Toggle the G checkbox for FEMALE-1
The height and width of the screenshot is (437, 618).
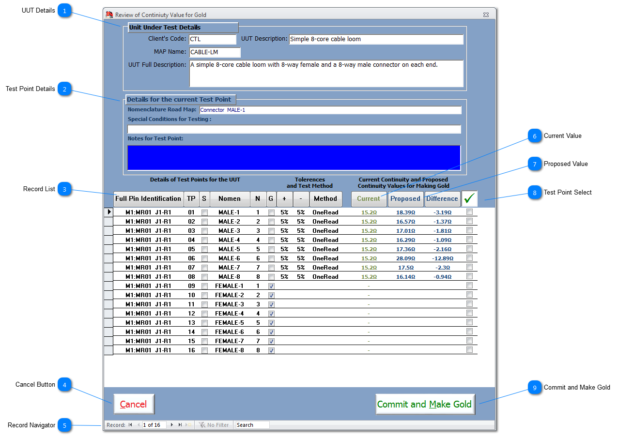click(x=271, y=286)
